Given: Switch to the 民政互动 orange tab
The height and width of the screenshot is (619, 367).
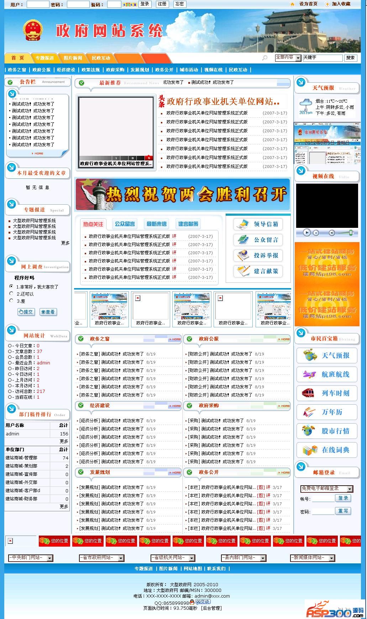Looking at the screenshot, I should pos(101,58).
